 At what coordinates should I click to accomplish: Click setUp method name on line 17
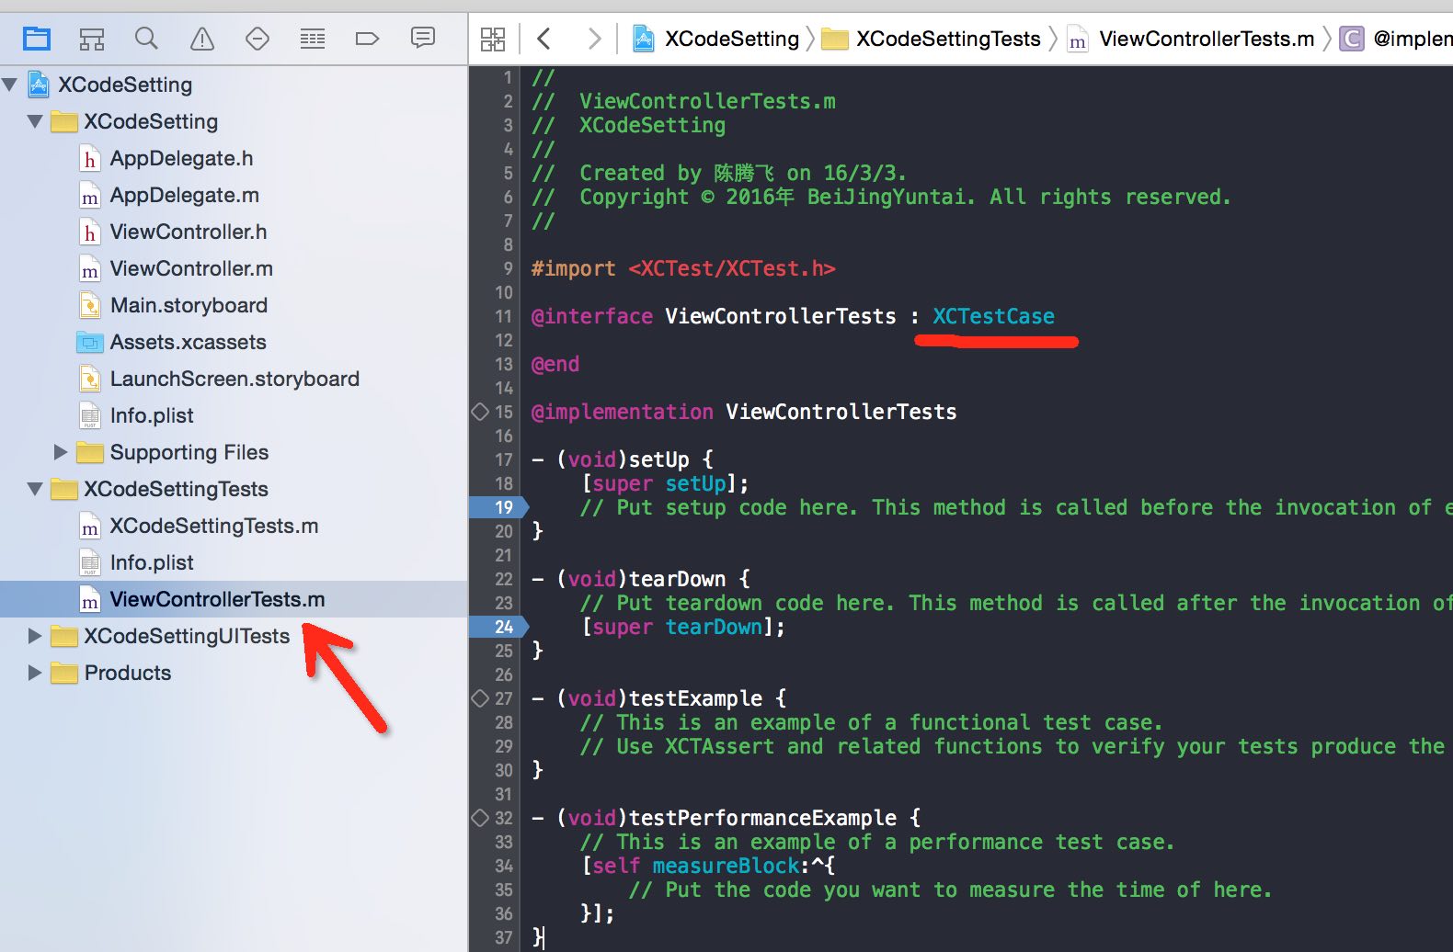(x=659, y=459)
